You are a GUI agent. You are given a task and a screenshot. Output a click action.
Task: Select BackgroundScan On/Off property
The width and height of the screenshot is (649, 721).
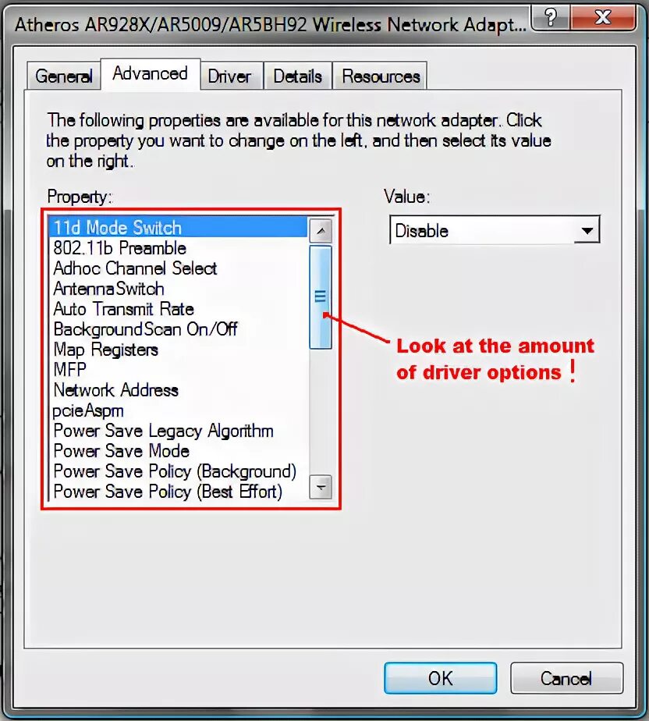pyautogui.click(x=179, y=329)
